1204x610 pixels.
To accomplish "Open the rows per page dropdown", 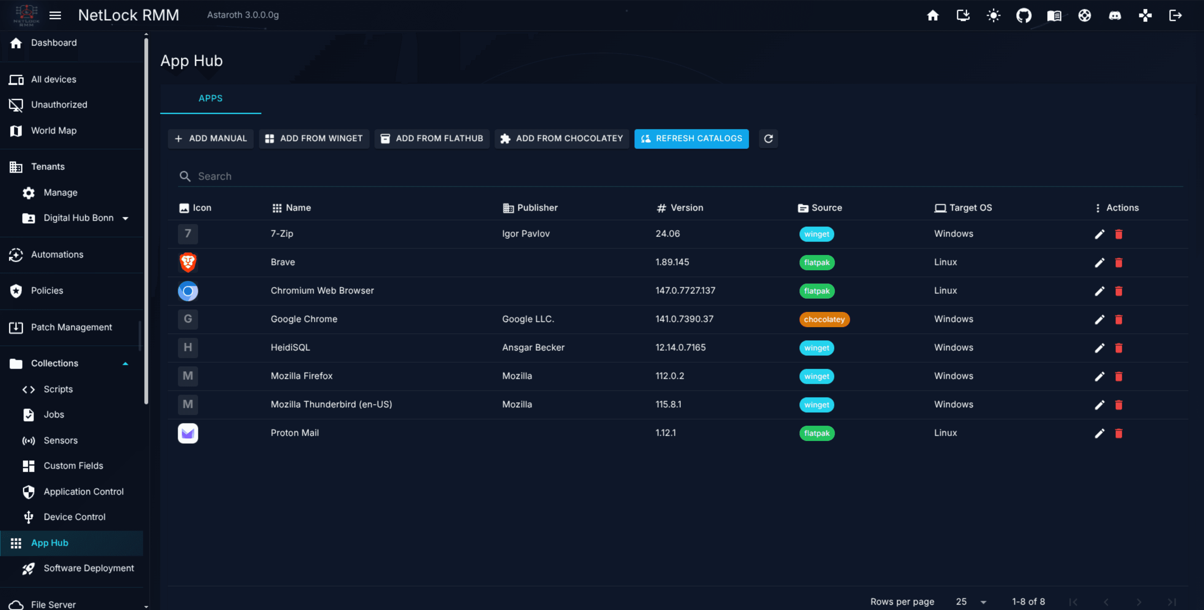I will (971, 602).
